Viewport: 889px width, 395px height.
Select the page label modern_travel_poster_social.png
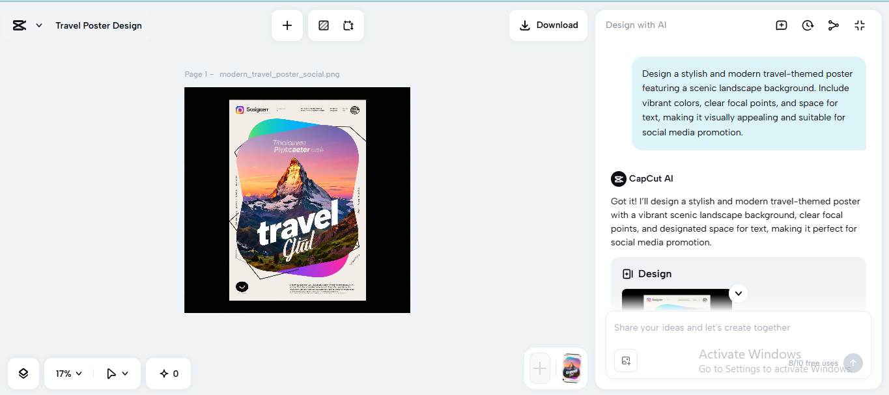pos(279,74)
